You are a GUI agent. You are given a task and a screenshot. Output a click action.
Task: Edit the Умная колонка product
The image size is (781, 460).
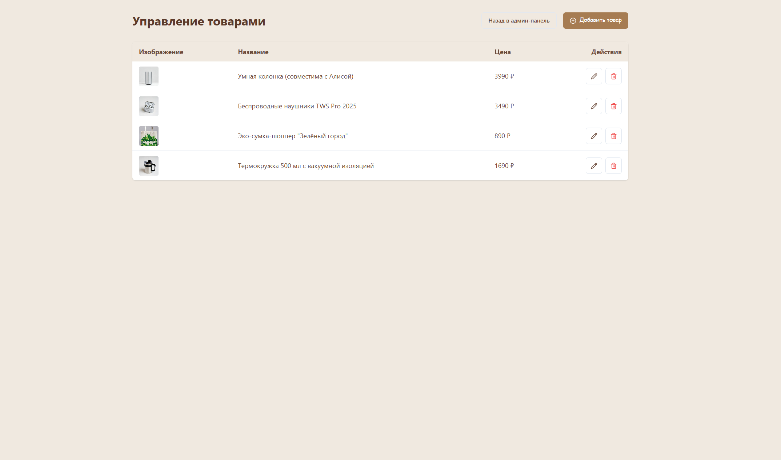click(594, 76)
